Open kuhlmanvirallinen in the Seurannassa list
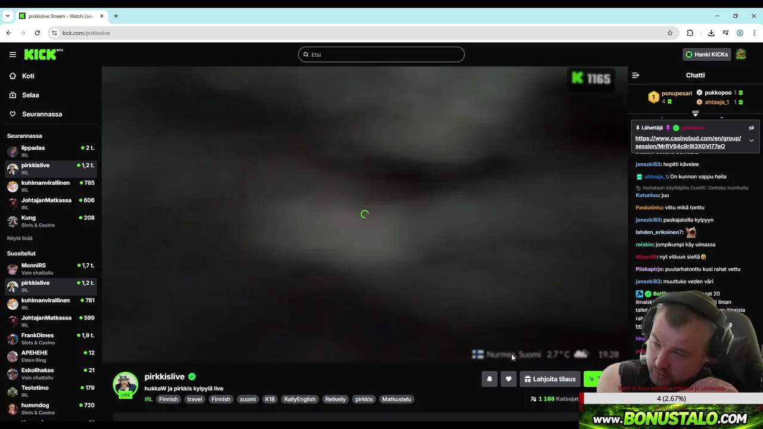The width and height of the screenshot is (763, 429). coord(51,186)
